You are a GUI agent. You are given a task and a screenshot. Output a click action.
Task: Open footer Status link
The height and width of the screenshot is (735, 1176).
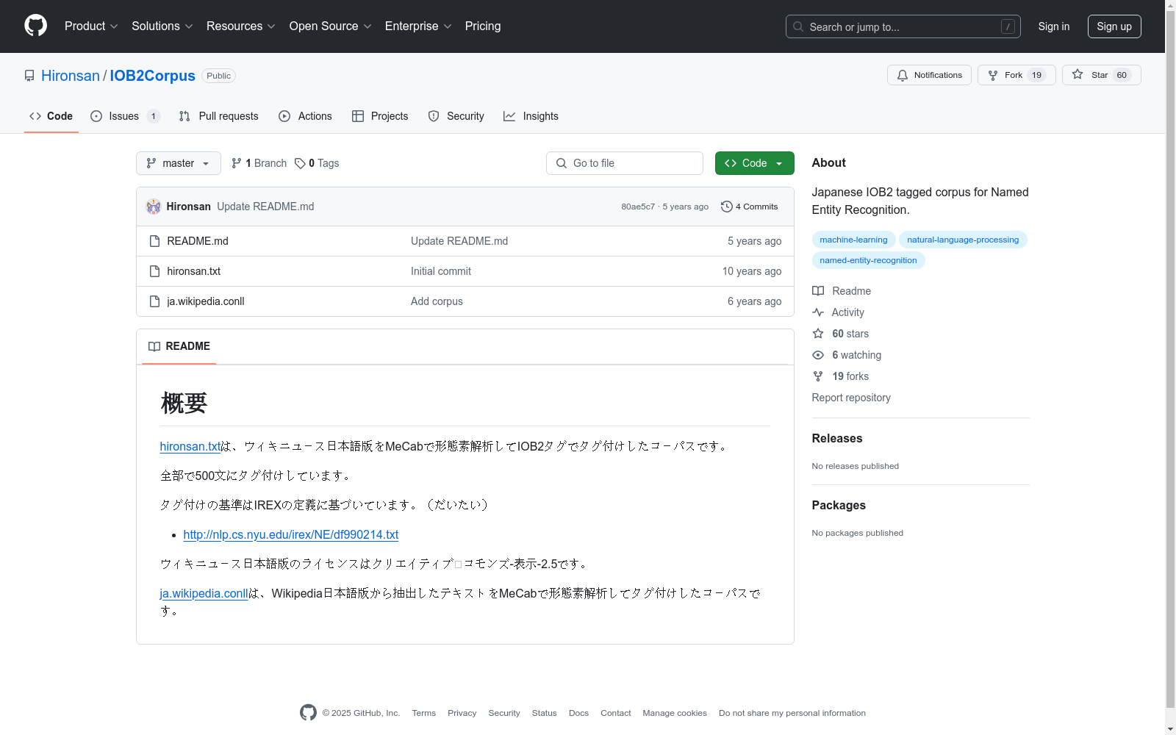pyautogui.click(x=545, y=713)
